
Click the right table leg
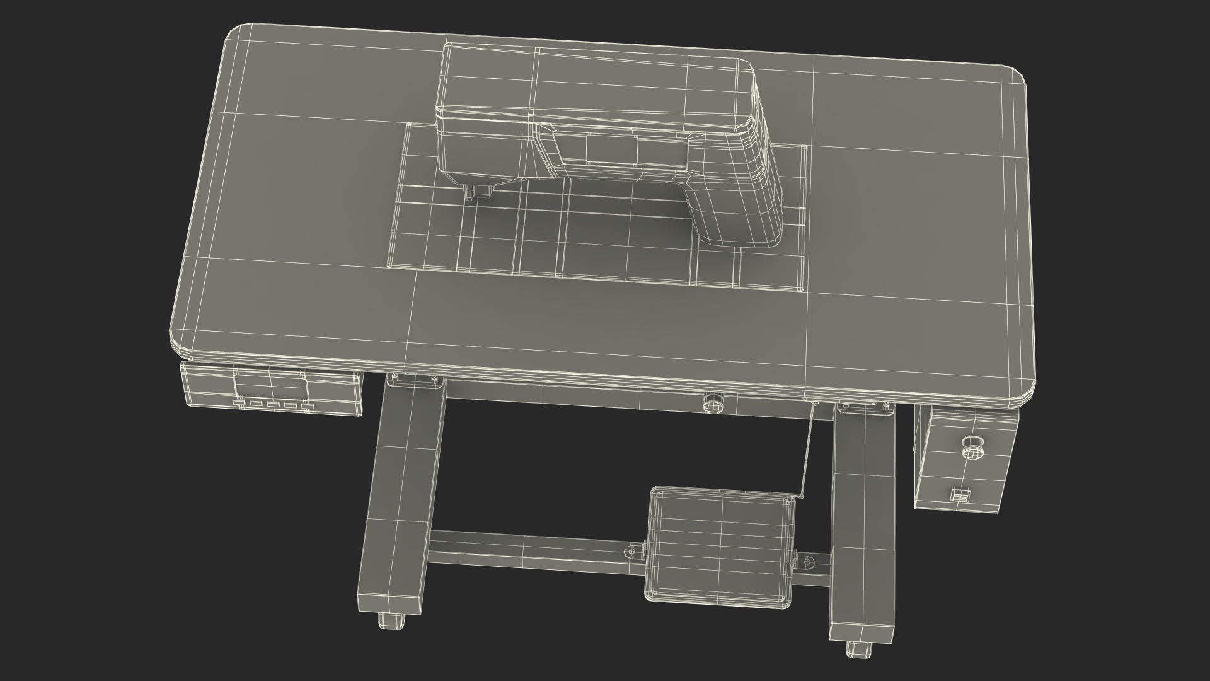click(x=864, y=523)
